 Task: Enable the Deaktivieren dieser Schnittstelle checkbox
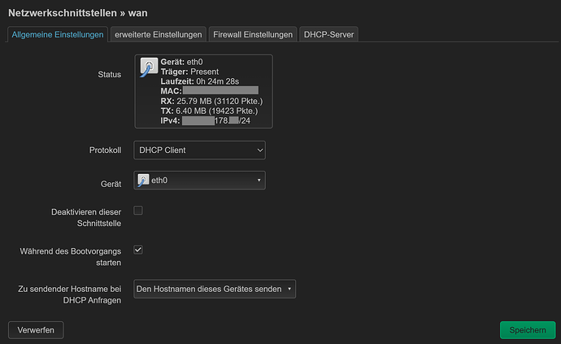click(x=138, y=211)
